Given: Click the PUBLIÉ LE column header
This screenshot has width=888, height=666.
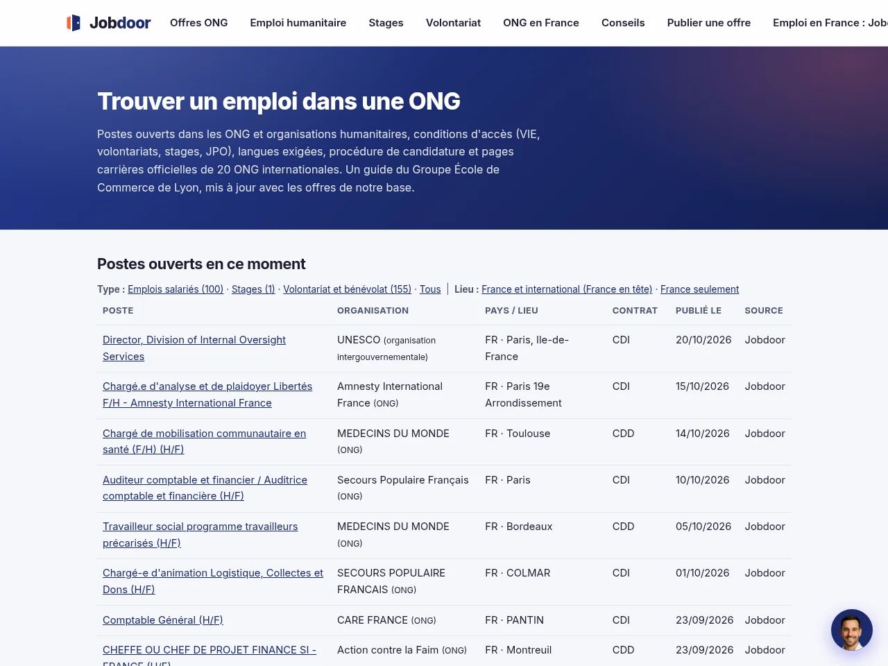Looking at the screenshot, I should (x=699, y=311).
